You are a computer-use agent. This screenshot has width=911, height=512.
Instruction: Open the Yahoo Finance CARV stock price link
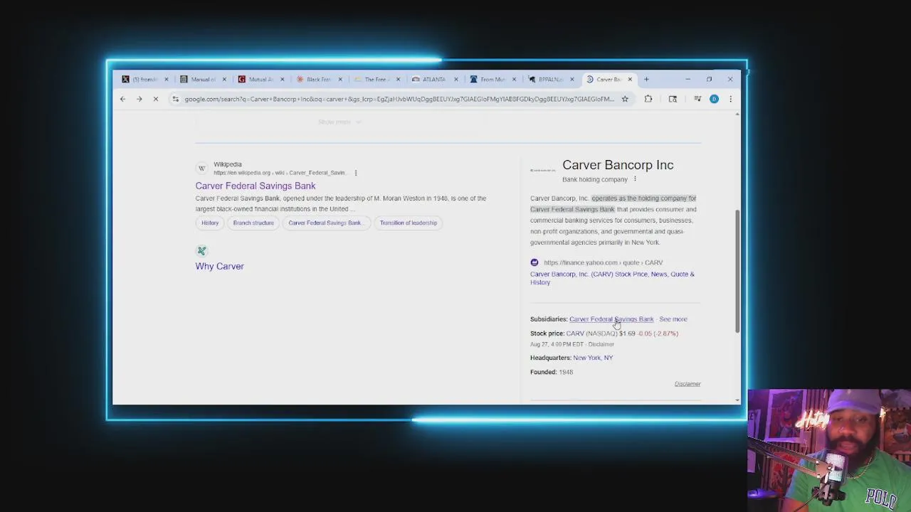pos(612,278)
